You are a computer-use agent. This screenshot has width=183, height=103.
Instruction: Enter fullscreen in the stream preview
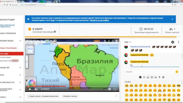coord(115,89)
